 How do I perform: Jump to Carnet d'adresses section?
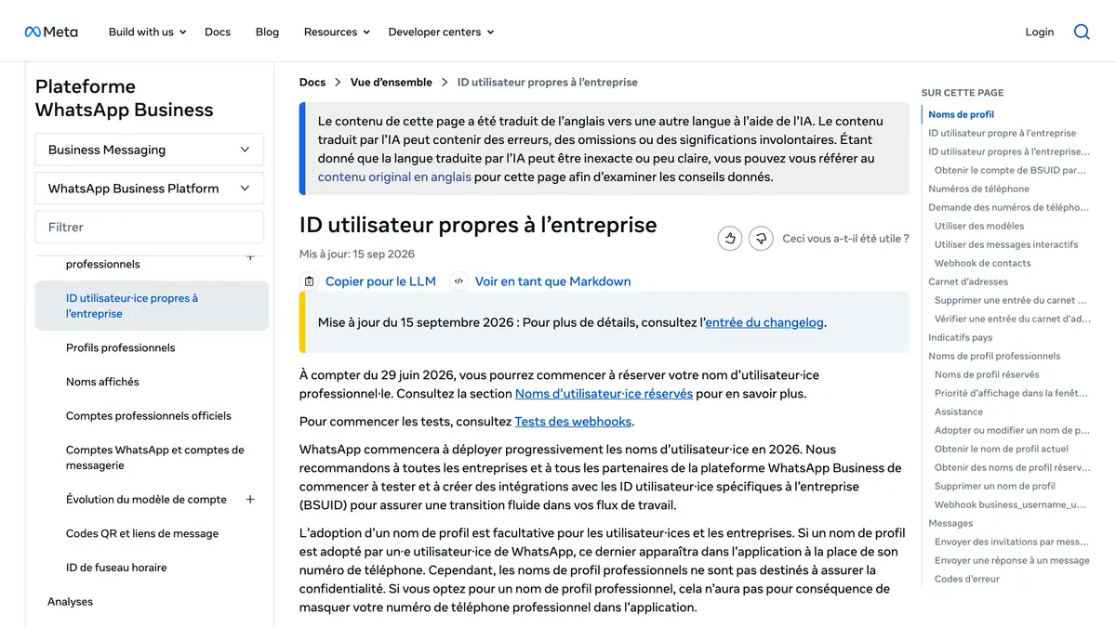pos(968,281)
